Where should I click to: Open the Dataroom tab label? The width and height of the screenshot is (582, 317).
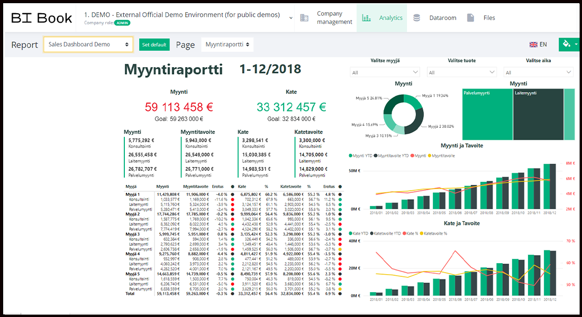(442, 18)
